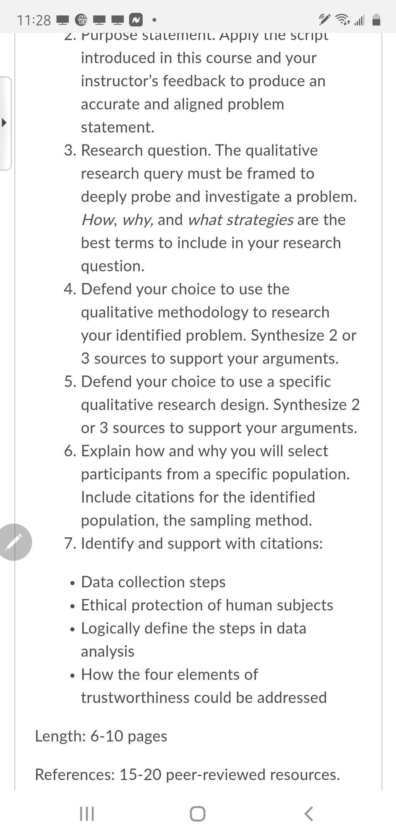The height and width of the screenshot is (837, 396).
Task: Go back using the back chevron
Action: tap(308, 814)
